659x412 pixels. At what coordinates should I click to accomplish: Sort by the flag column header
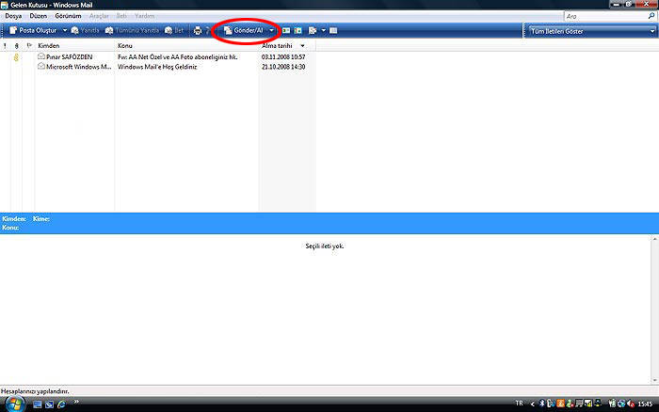[x=29, y=46]
